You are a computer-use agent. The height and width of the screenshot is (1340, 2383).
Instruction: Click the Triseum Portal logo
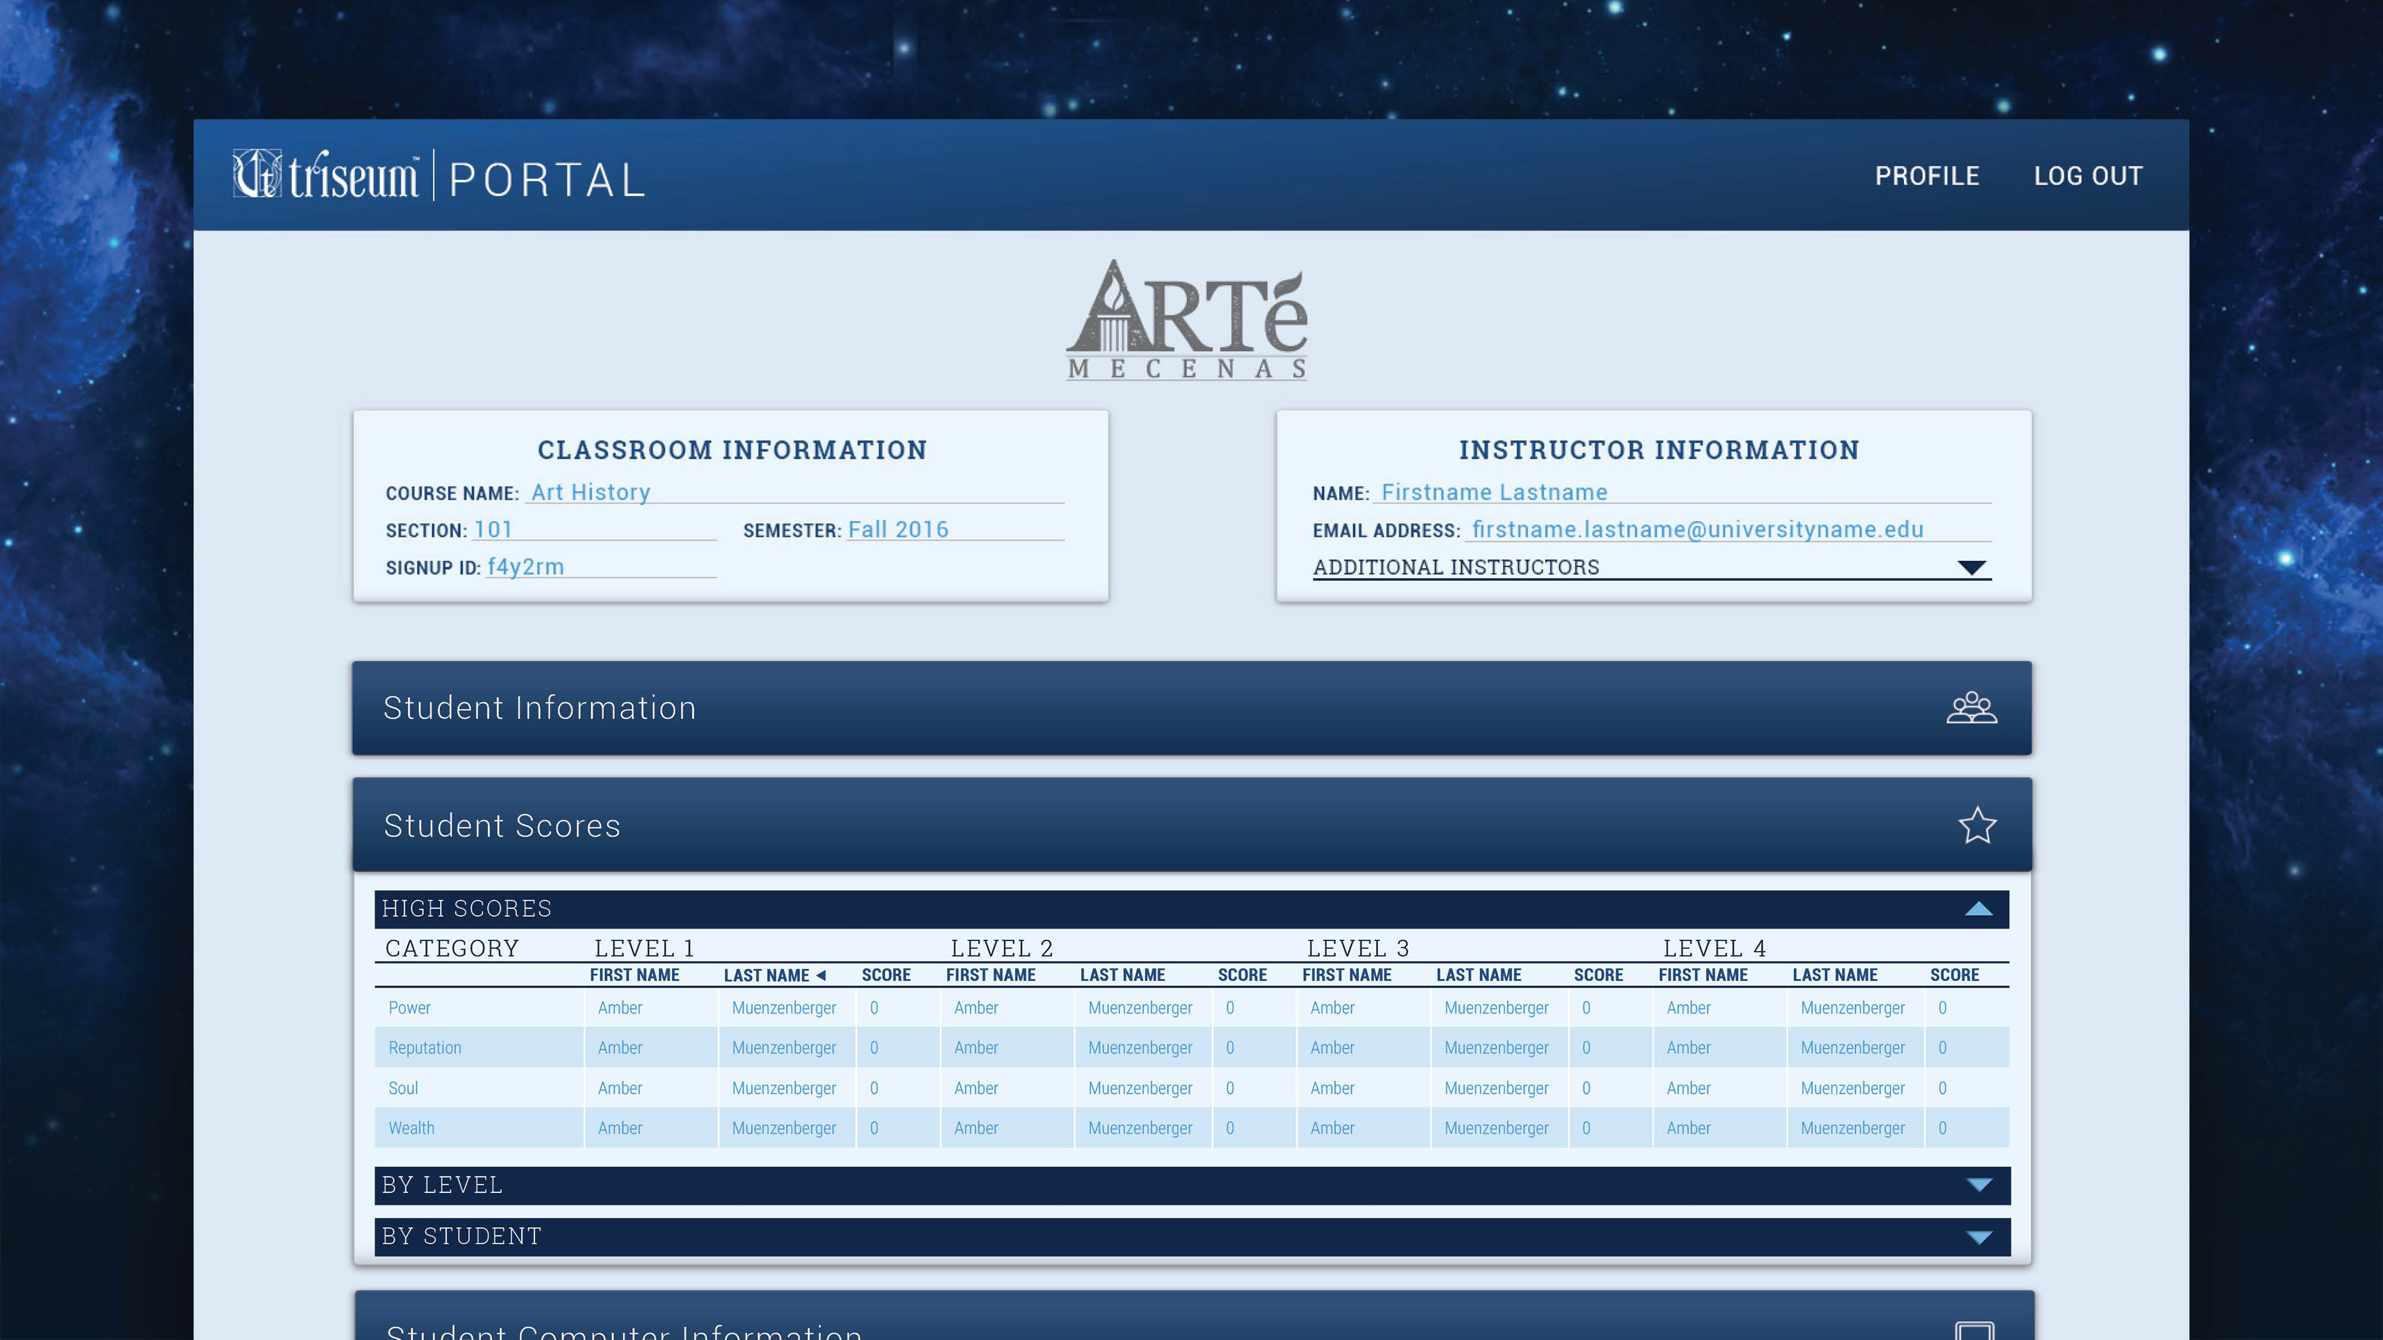(x=439, y=176)
